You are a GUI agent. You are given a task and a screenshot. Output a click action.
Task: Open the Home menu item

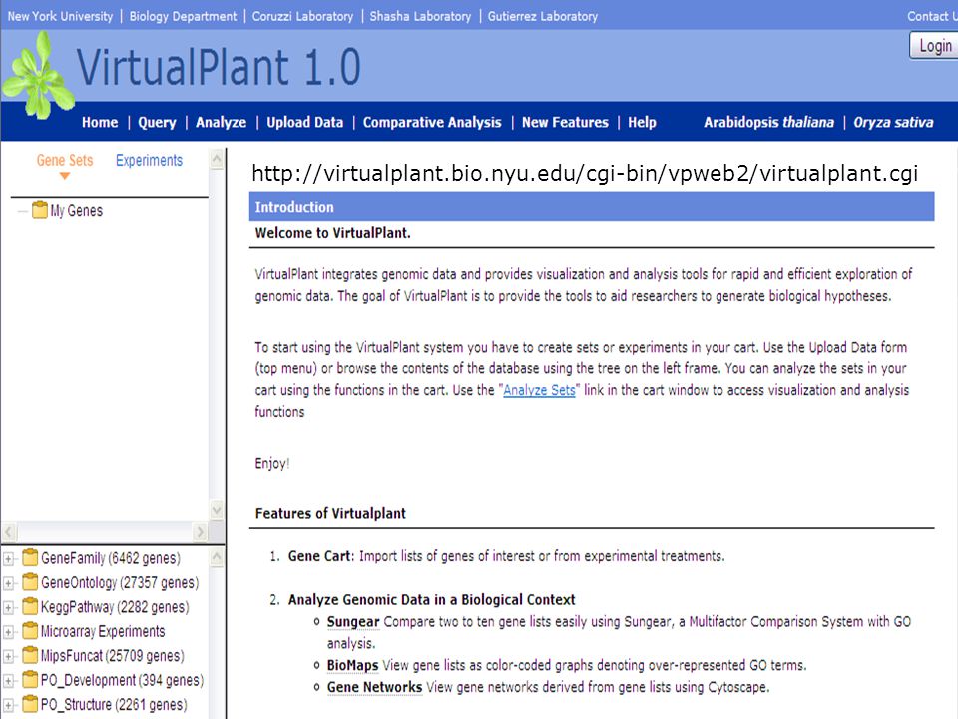[100, 122]
